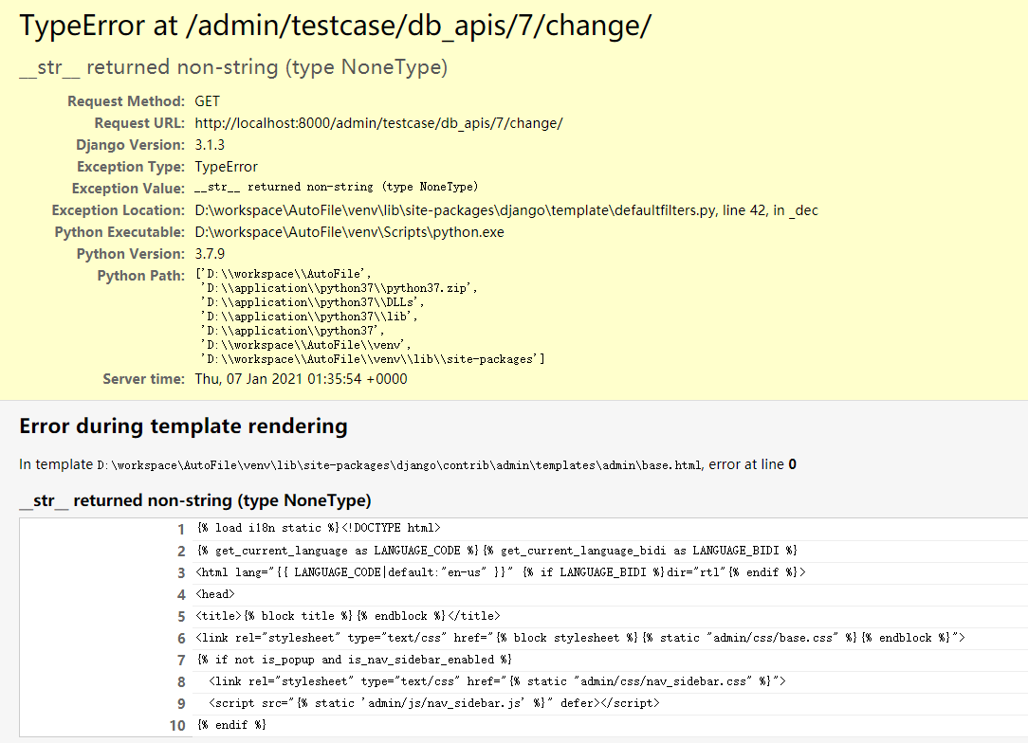
Task: Click the TypeError page heading
Action: coord(336,25)
